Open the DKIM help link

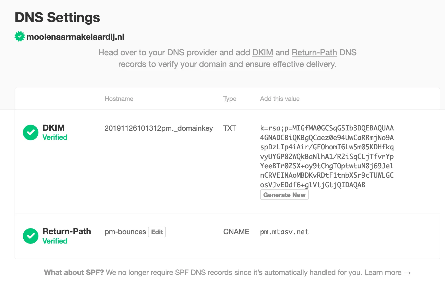(262, 52)
